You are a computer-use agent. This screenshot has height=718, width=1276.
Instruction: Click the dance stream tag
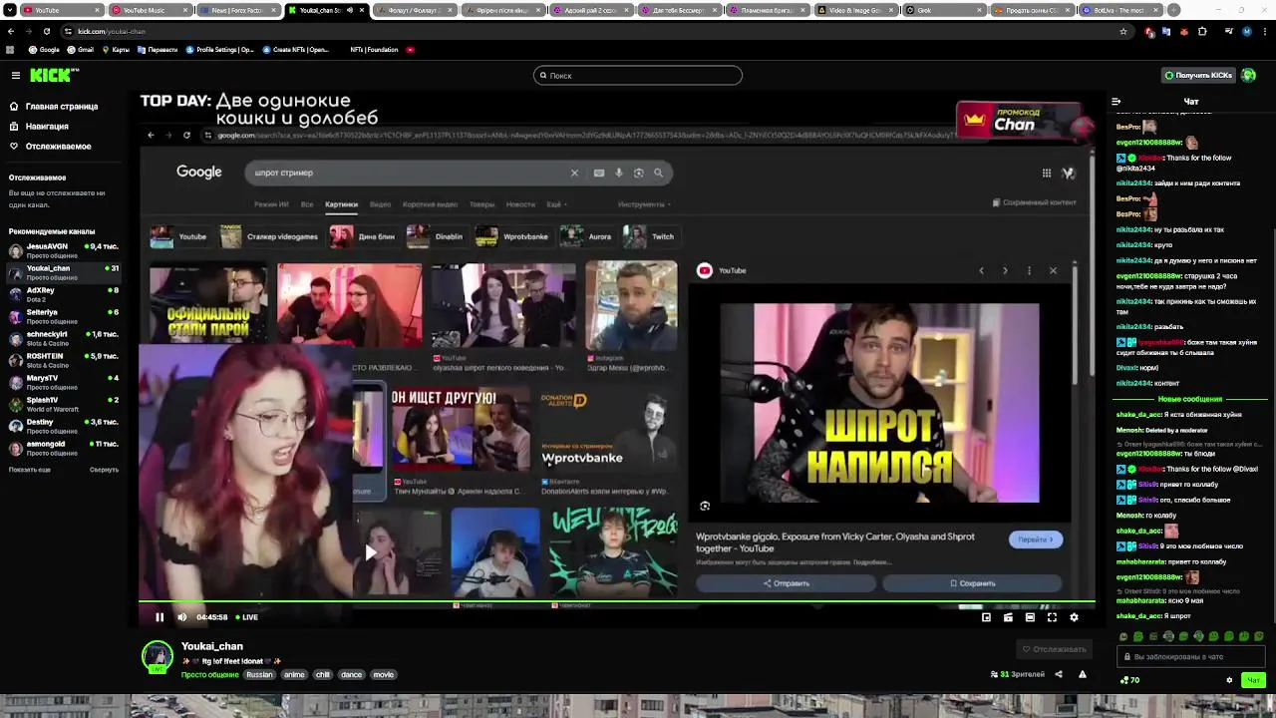(x=352, y=675)
